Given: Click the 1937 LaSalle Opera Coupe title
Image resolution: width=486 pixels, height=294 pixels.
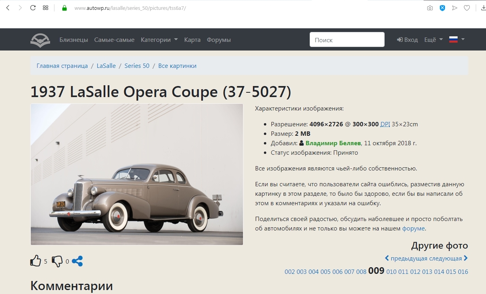Looking at the screenshot, I should click(x=161, y=92).
